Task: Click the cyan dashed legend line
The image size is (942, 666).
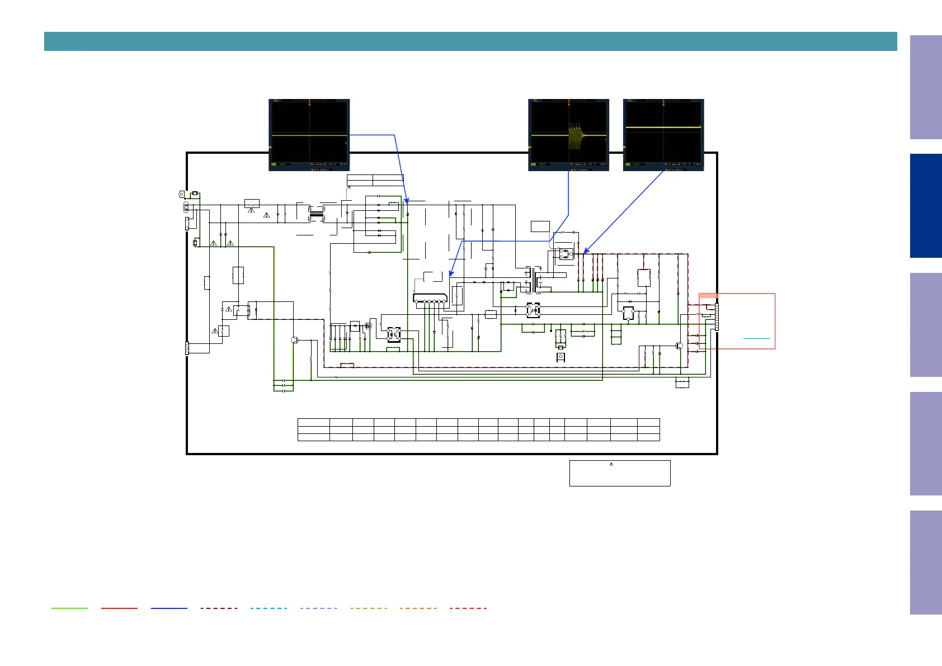Action: (269, 608)
